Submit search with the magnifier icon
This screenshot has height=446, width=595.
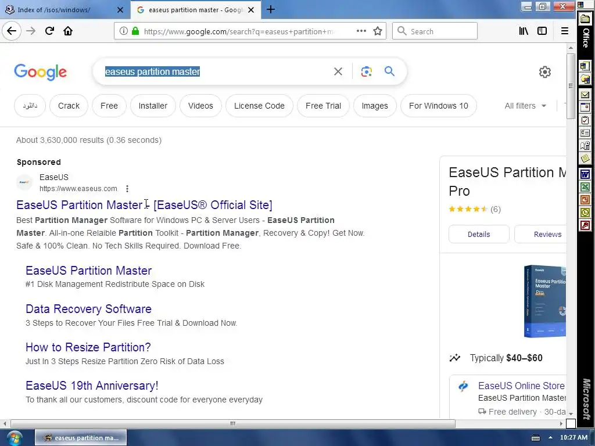tap(389, 71)
